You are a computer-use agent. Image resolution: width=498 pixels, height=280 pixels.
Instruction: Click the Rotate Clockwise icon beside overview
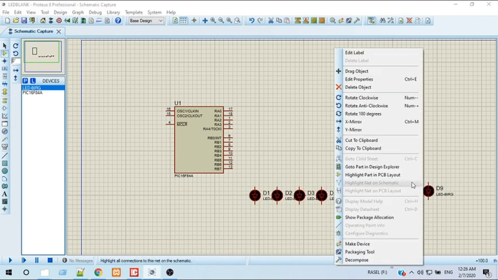pyautogui.click(x=16, y=46)
